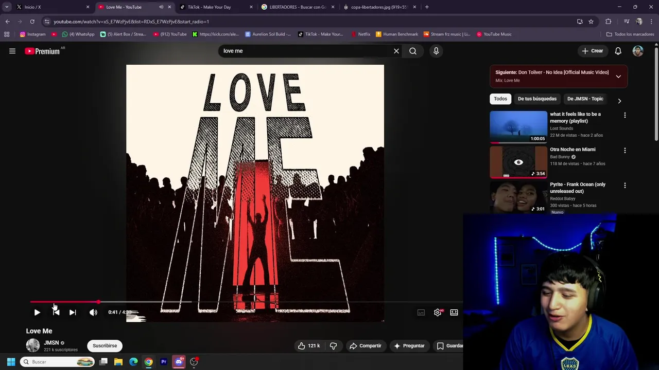Open a new browser tab
The height and width of the screenshot is (370, 659).
[427, 7]
